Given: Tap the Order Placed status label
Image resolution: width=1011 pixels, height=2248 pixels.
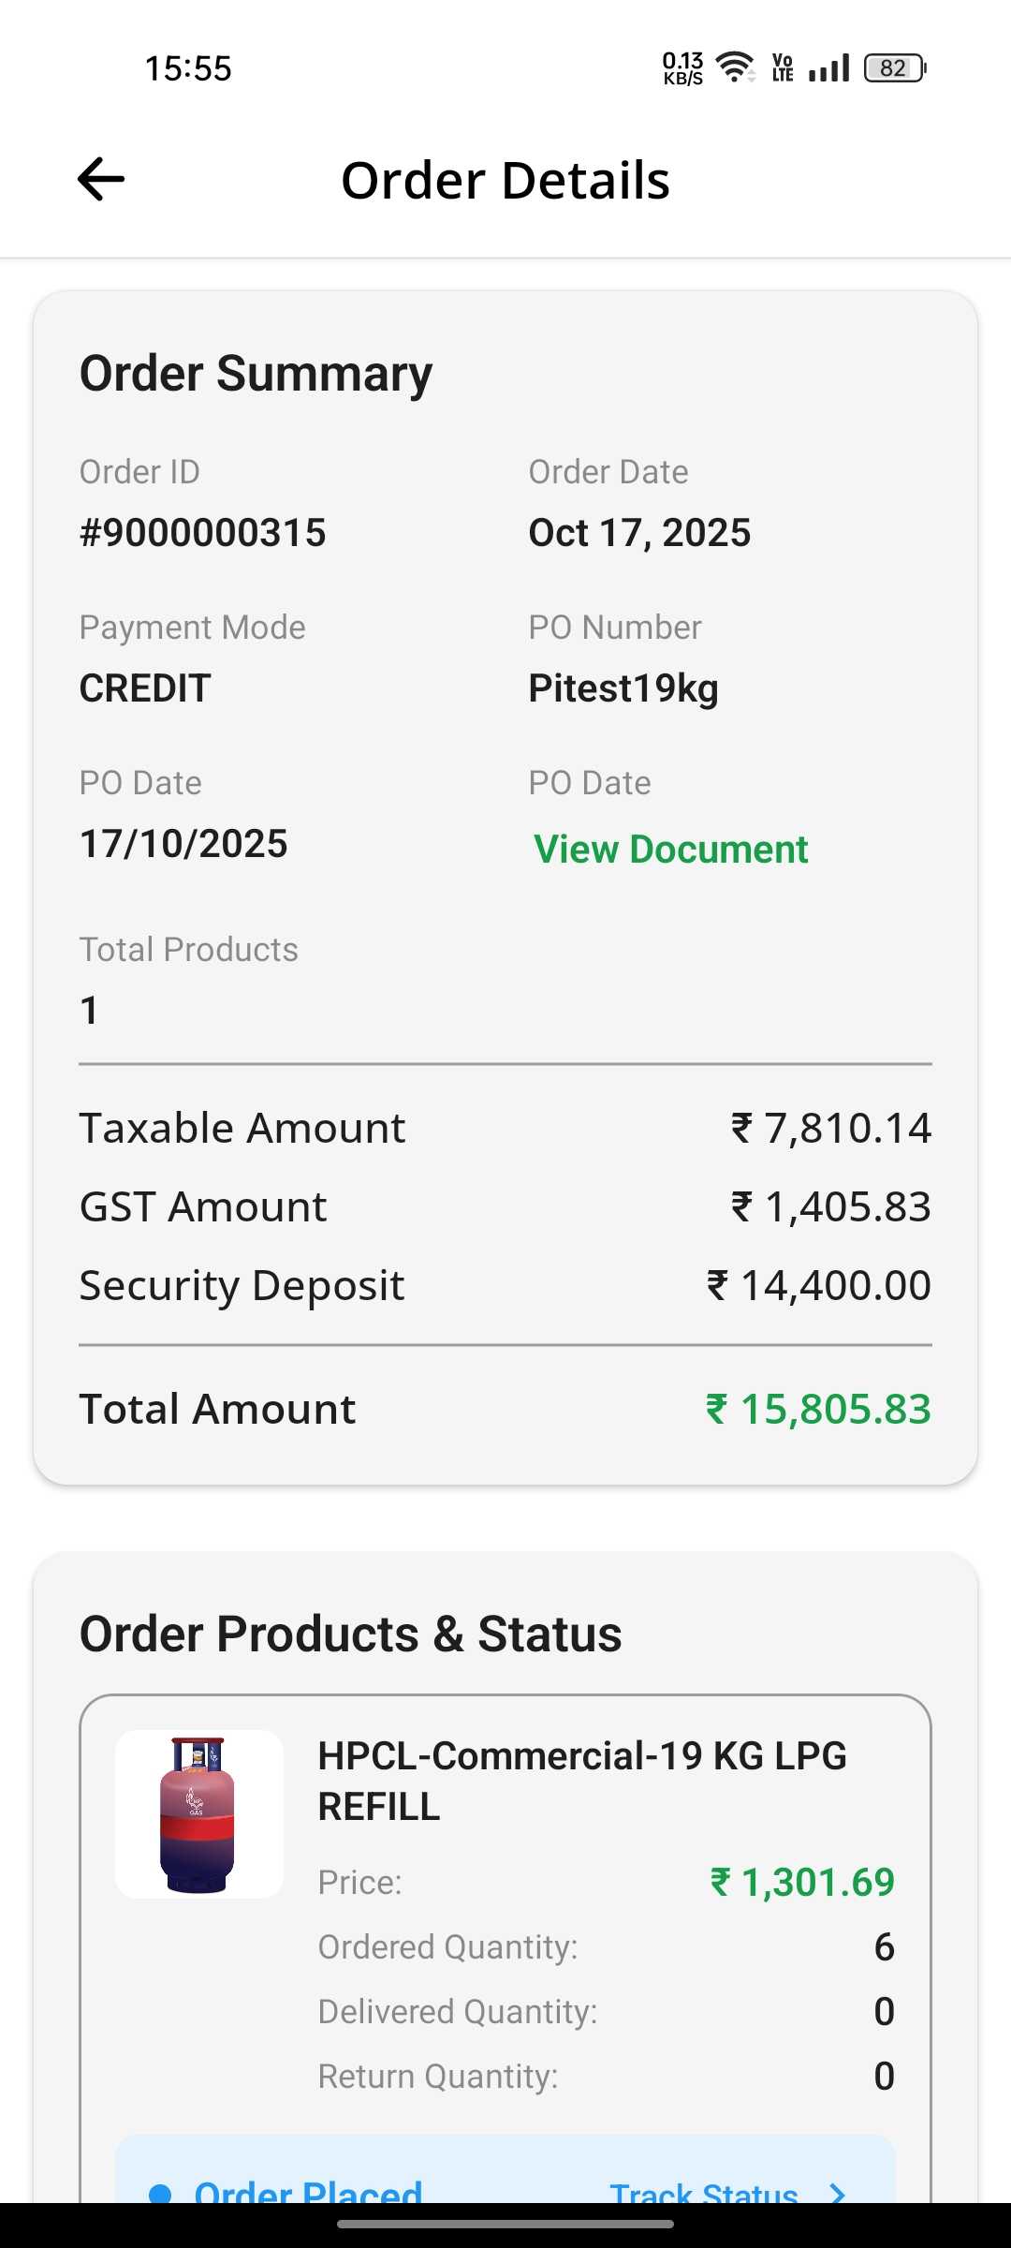Looking at the screenshot, I should click(x=308, y=2192).
